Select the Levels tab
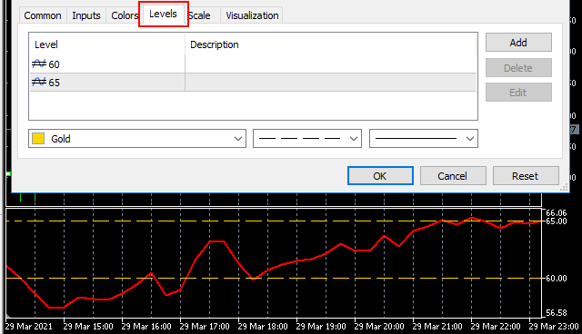582x334 pixels. (x=164, y=15)
